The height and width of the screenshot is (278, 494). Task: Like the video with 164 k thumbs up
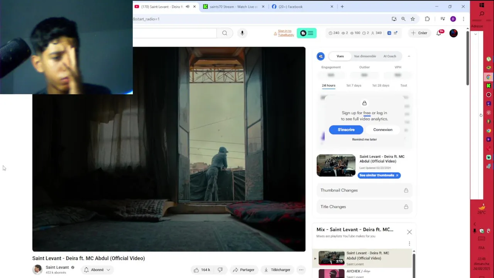coord(202,270)
